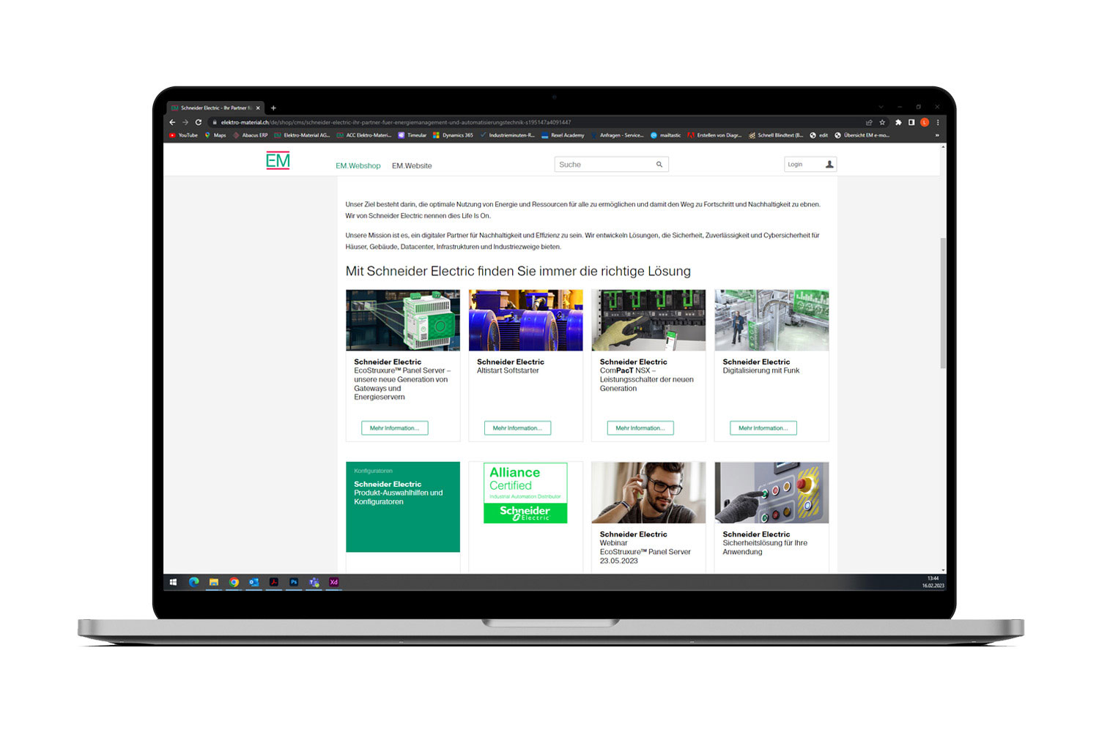Viewport: 1099px width, 732px height.
Task: Open the Sicherheitslösung control panel image
Action: click(772, 493)
